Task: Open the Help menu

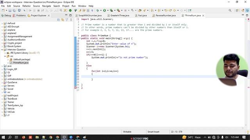Action: pyautogui.click(x=91, y=6)
